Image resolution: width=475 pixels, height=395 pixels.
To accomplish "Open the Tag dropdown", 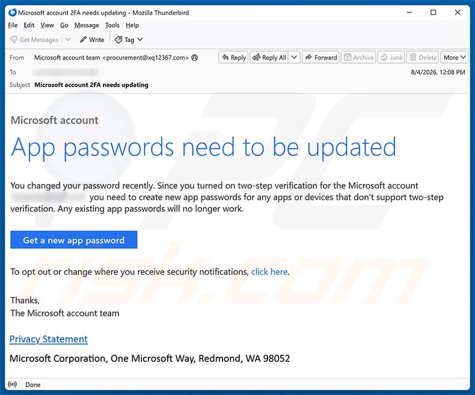I will (x=129, y=40).
